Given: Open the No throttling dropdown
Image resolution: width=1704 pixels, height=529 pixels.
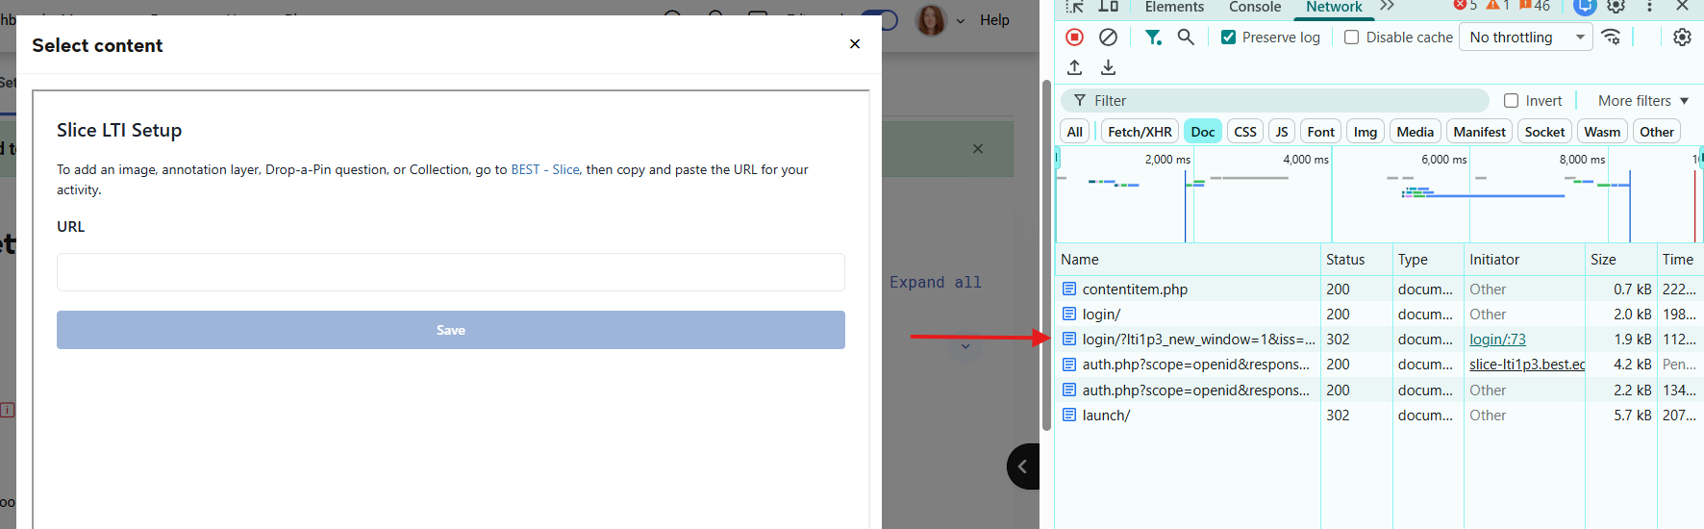Looking at the screenshot, I should tap(1526, 38).
